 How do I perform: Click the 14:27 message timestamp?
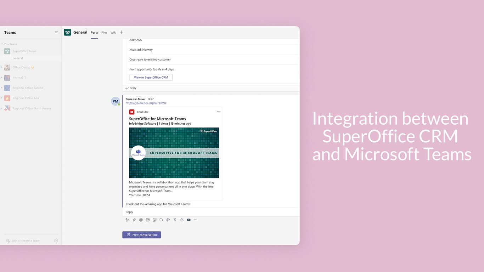click(x=151, y=99)
